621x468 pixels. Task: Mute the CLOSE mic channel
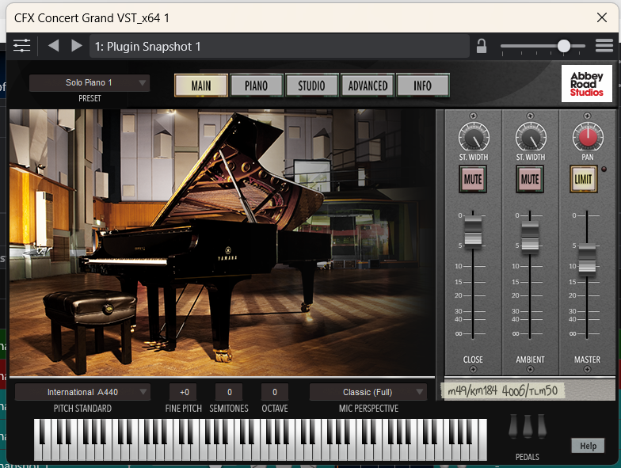473,179
